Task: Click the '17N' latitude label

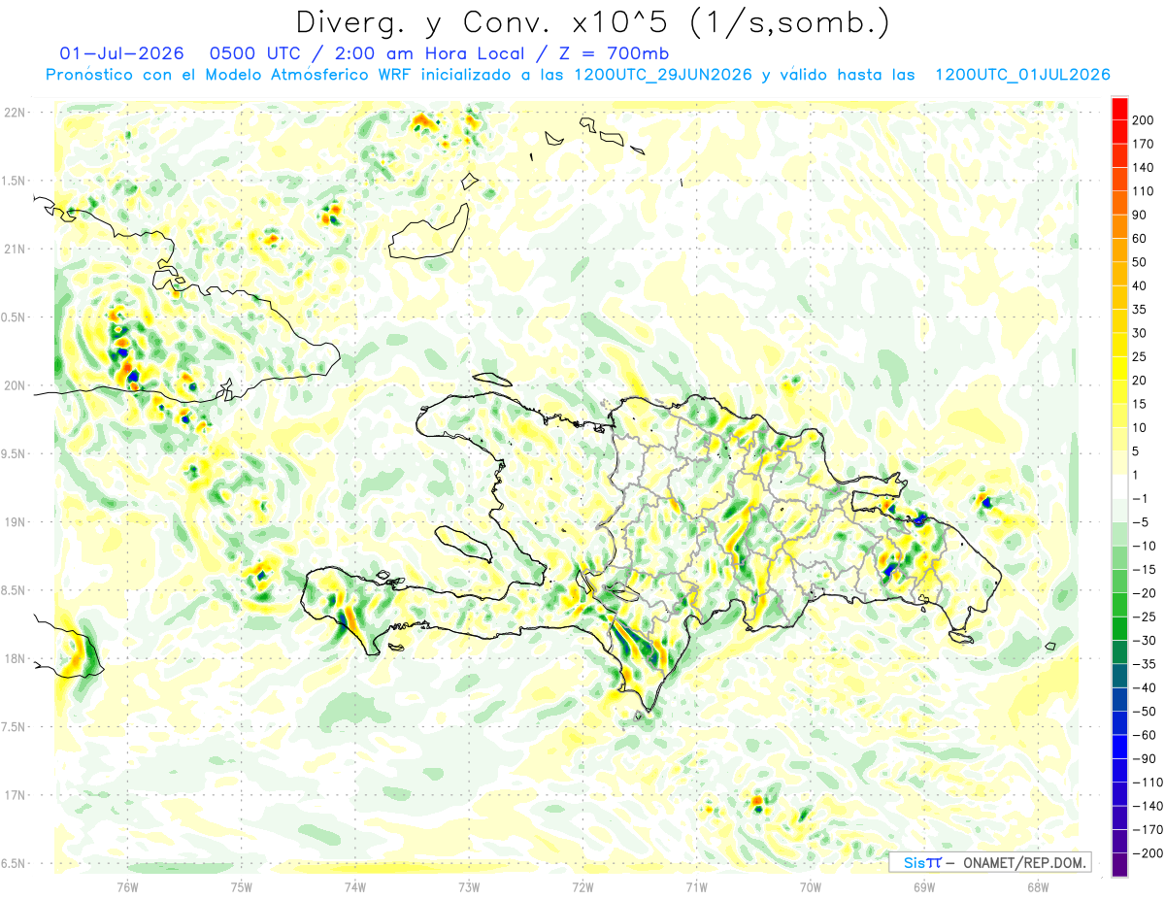Action: (15, 795)
